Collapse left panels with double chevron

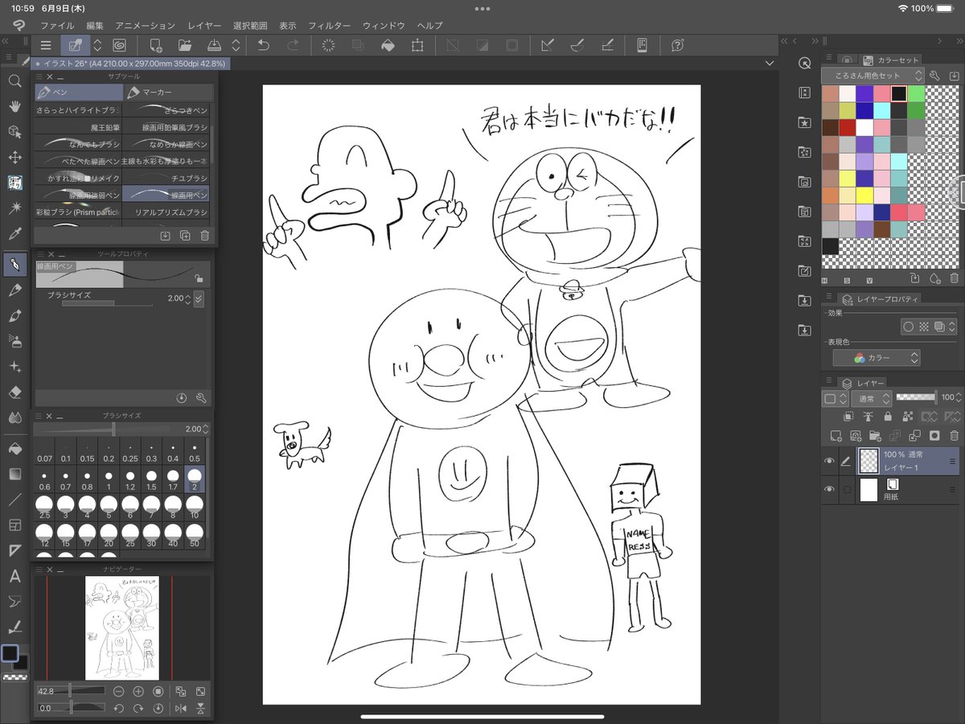[x=5, y=41]
